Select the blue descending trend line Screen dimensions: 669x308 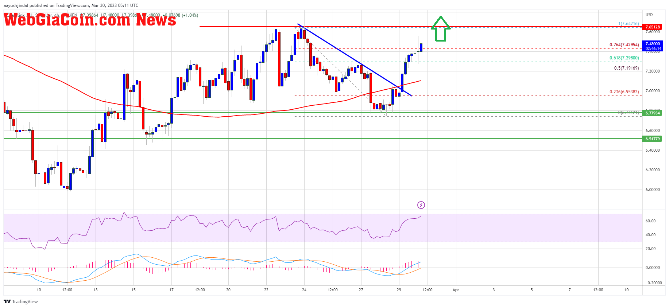point(355,60)
